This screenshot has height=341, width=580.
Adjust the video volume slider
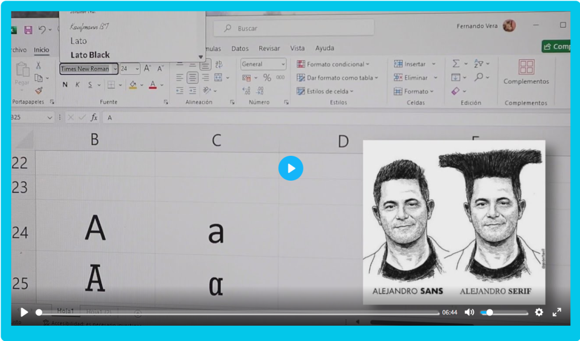(x=489, y=312)
